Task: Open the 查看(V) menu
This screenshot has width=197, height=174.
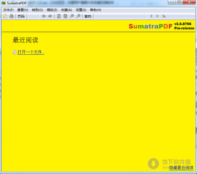Action: 23,10
